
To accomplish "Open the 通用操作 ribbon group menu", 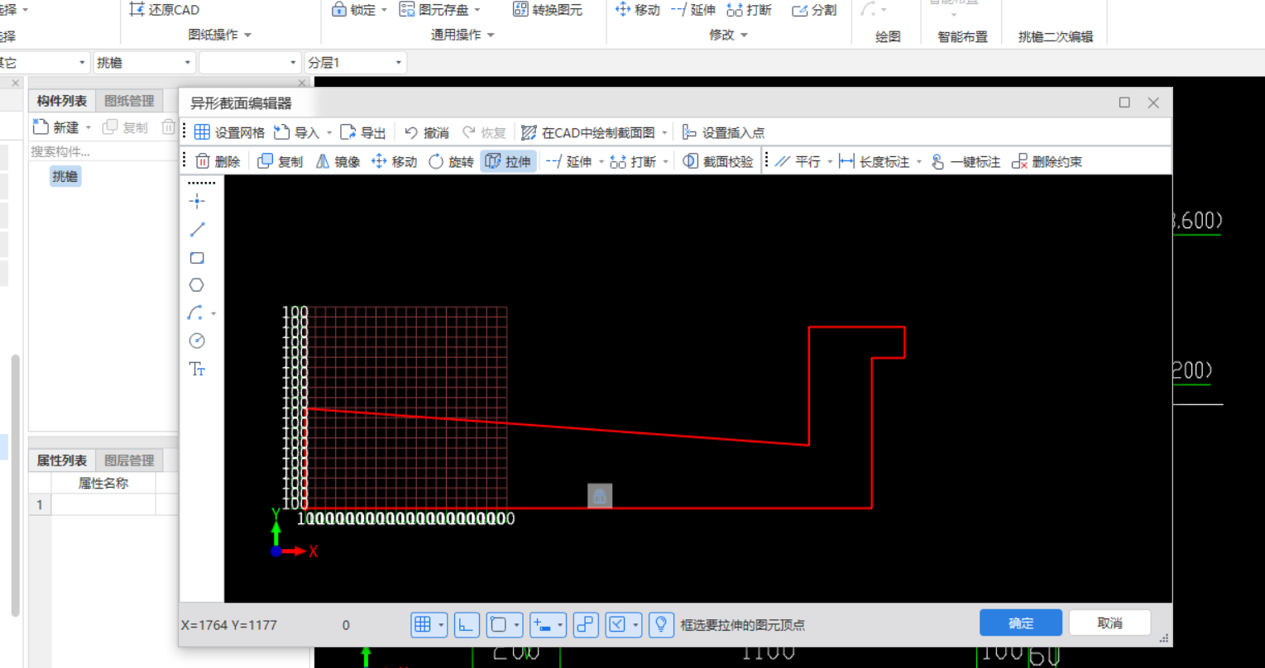I will point(462,35).
